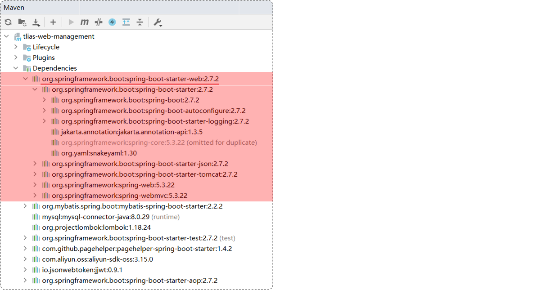Click library icon beside aliyun-sdk-oss:3.15.0

pos(36,259)
